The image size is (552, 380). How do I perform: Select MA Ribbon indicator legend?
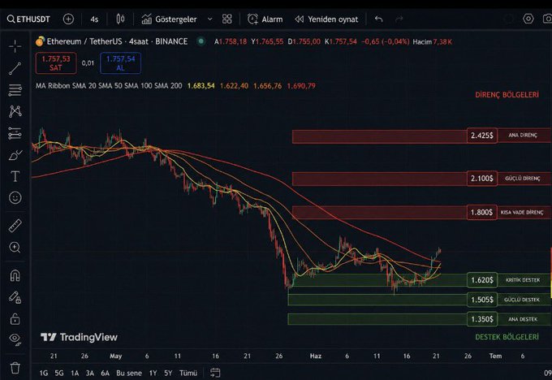point(109,85)
